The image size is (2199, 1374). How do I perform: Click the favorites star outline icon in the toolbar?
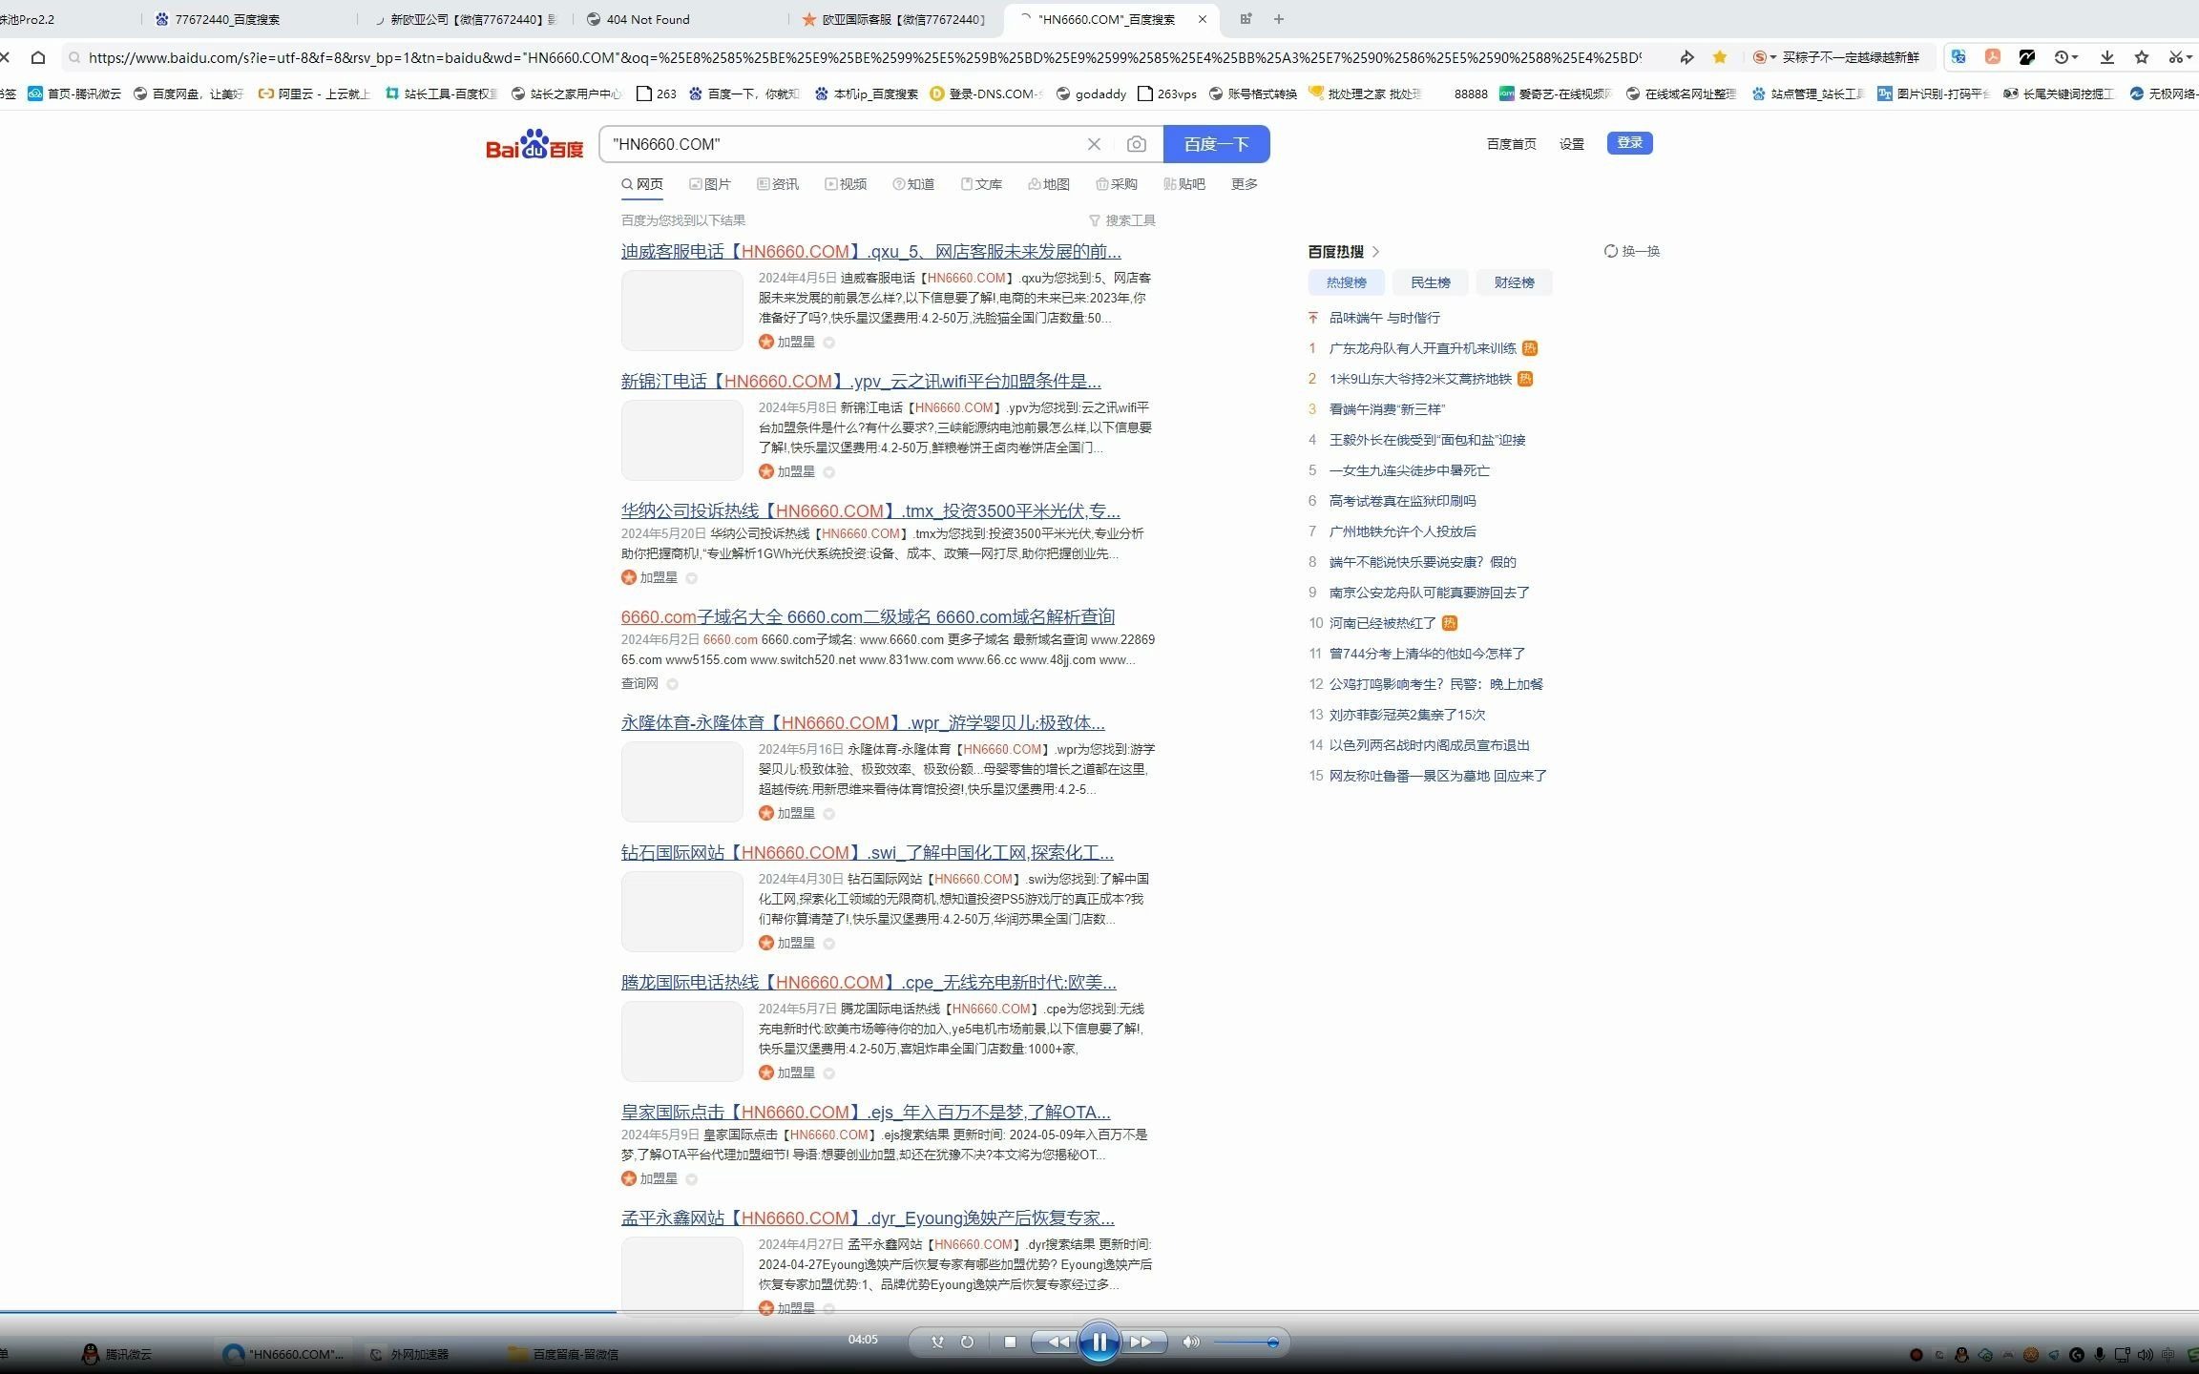click(2142, 57)
